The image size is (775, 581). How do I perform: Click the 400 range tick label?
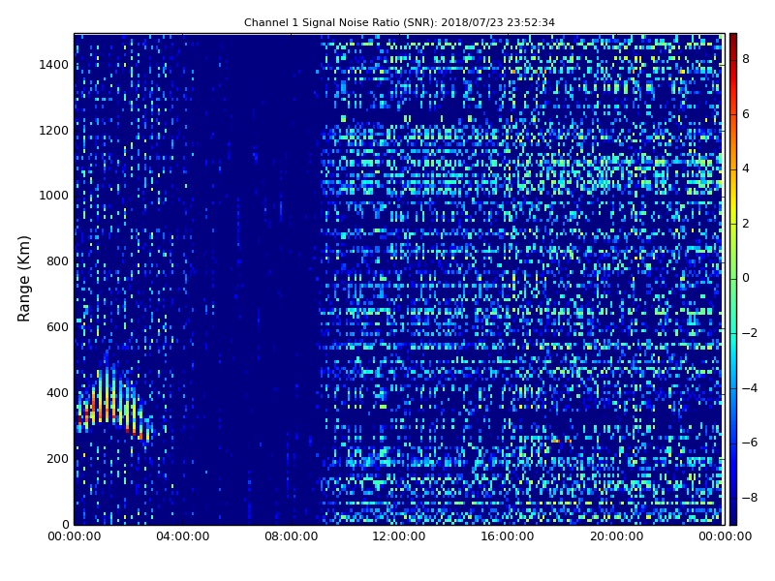coord(57,393)
